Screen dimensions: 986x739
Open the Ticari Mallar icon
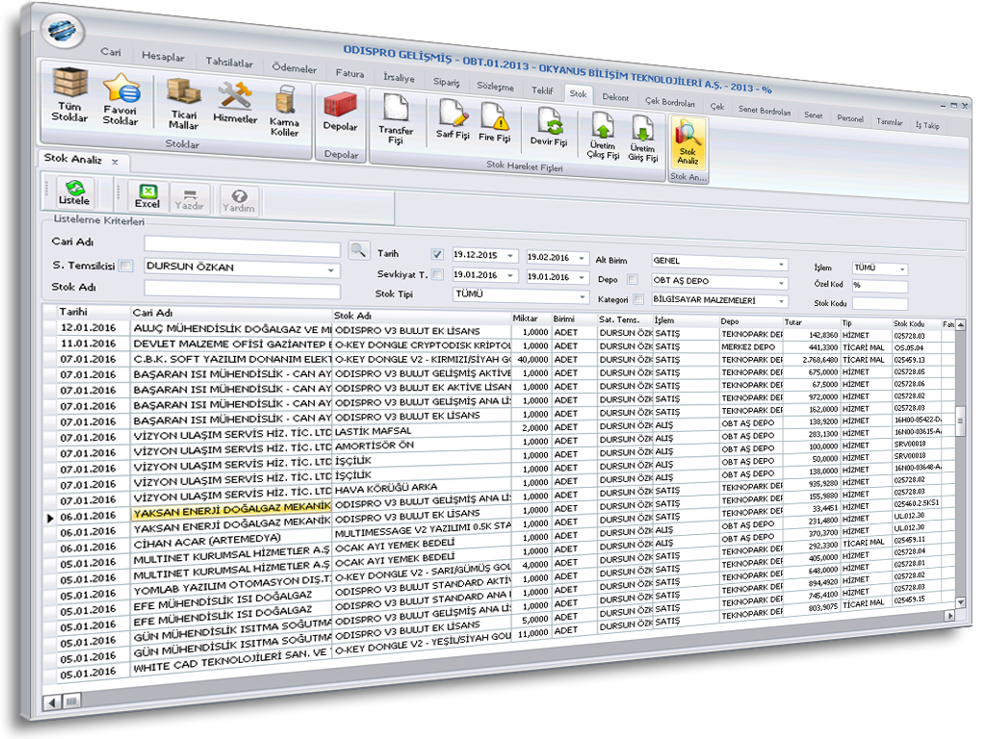tap(184, 103)
